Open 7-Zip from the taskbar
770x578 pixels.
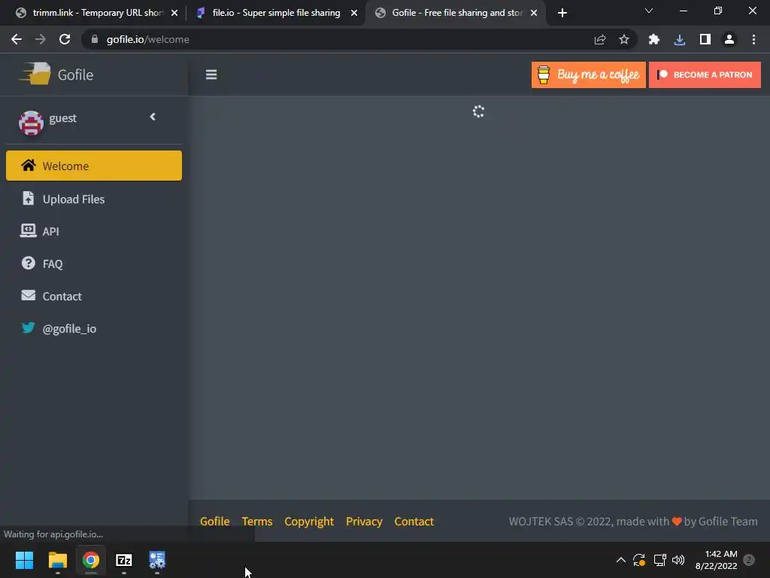pyautogui.click(x=124, y=560)
